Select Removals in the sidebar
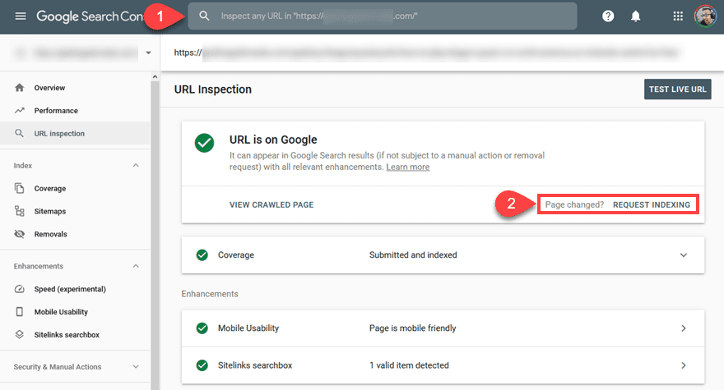The image size is (724, 390). 50,234
